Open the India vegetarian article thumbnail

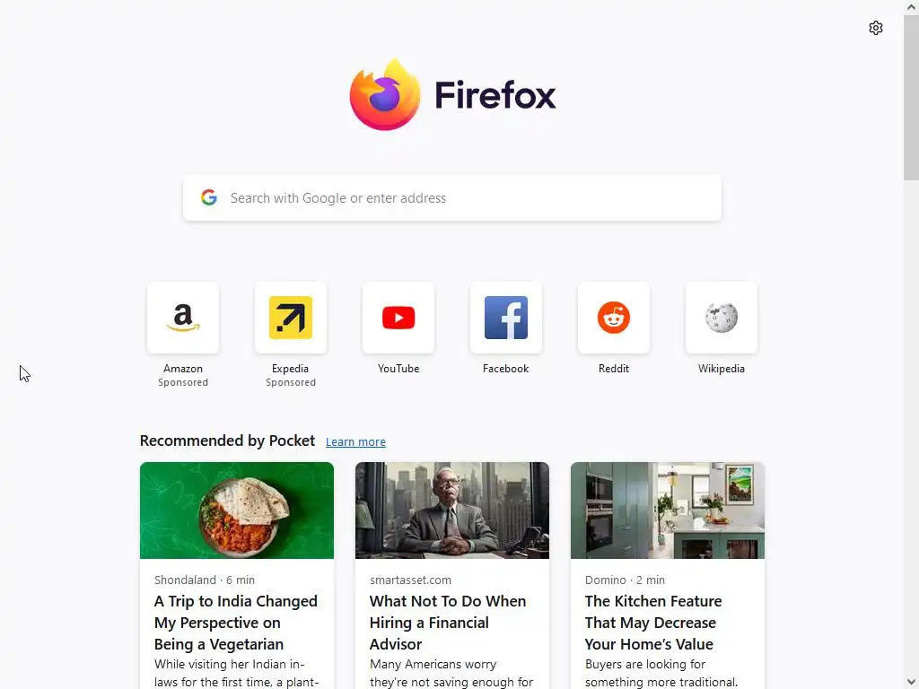tap(237, 510)
